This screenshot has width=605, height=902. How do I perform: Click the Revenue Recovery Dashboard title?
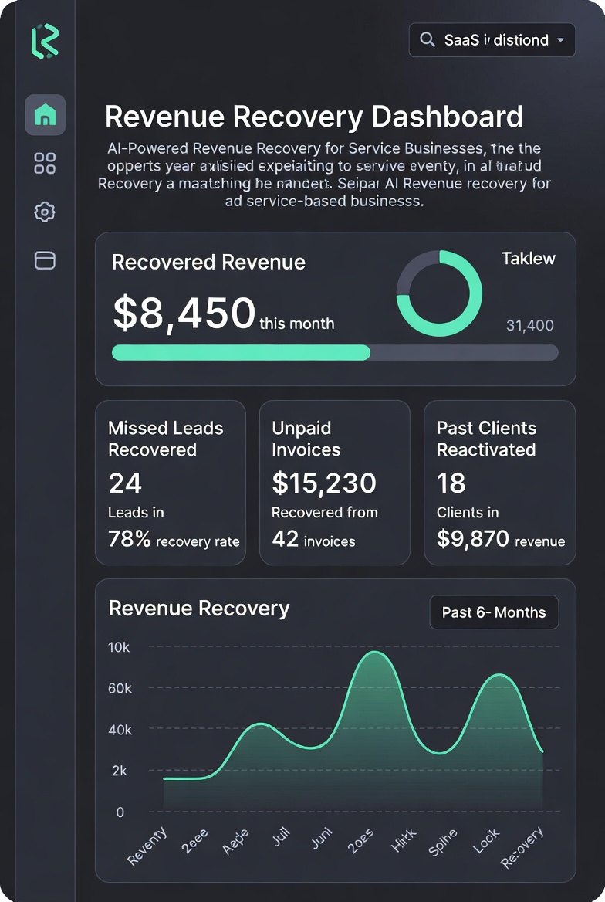314,116
